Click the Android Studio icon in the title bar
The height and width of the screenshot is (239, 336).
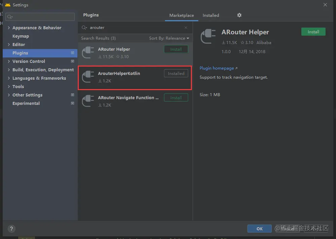point(8,5)
